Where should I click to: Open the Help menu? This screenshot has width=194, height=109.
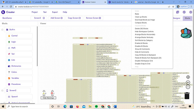(x=65, y=12)
